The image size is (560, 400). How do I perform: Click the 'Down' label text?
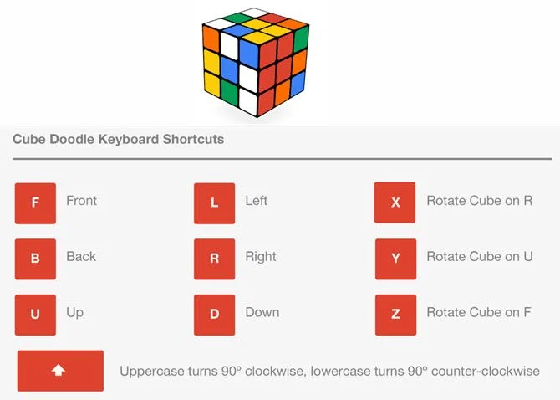pos(262,312)
